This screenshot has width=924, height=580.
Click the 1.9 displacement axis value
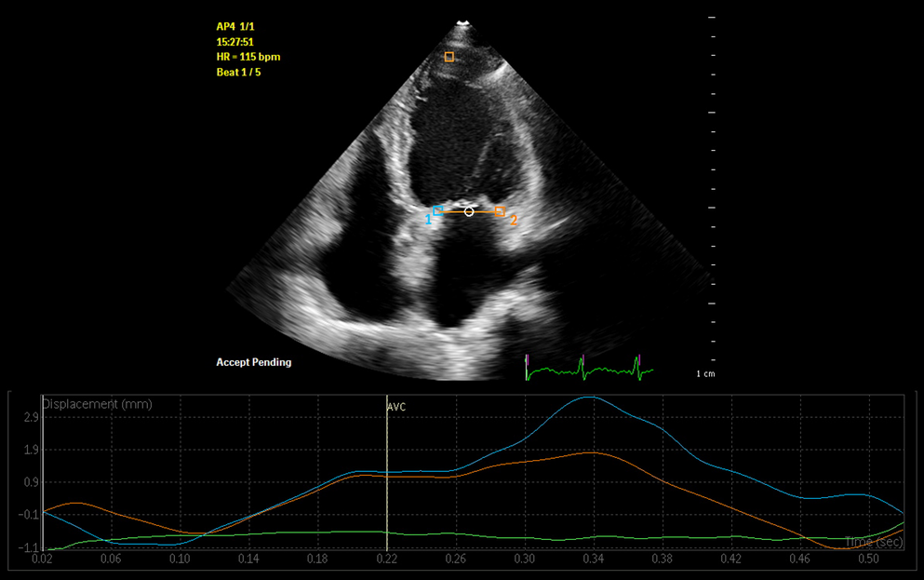32,450
